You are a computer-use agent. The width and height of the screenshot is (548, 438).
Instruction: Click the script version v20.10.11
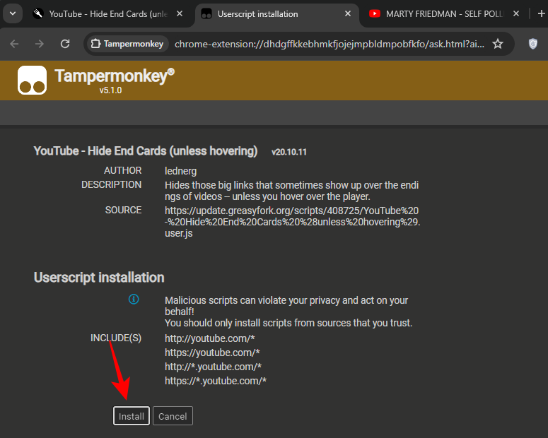pos(289,152)
